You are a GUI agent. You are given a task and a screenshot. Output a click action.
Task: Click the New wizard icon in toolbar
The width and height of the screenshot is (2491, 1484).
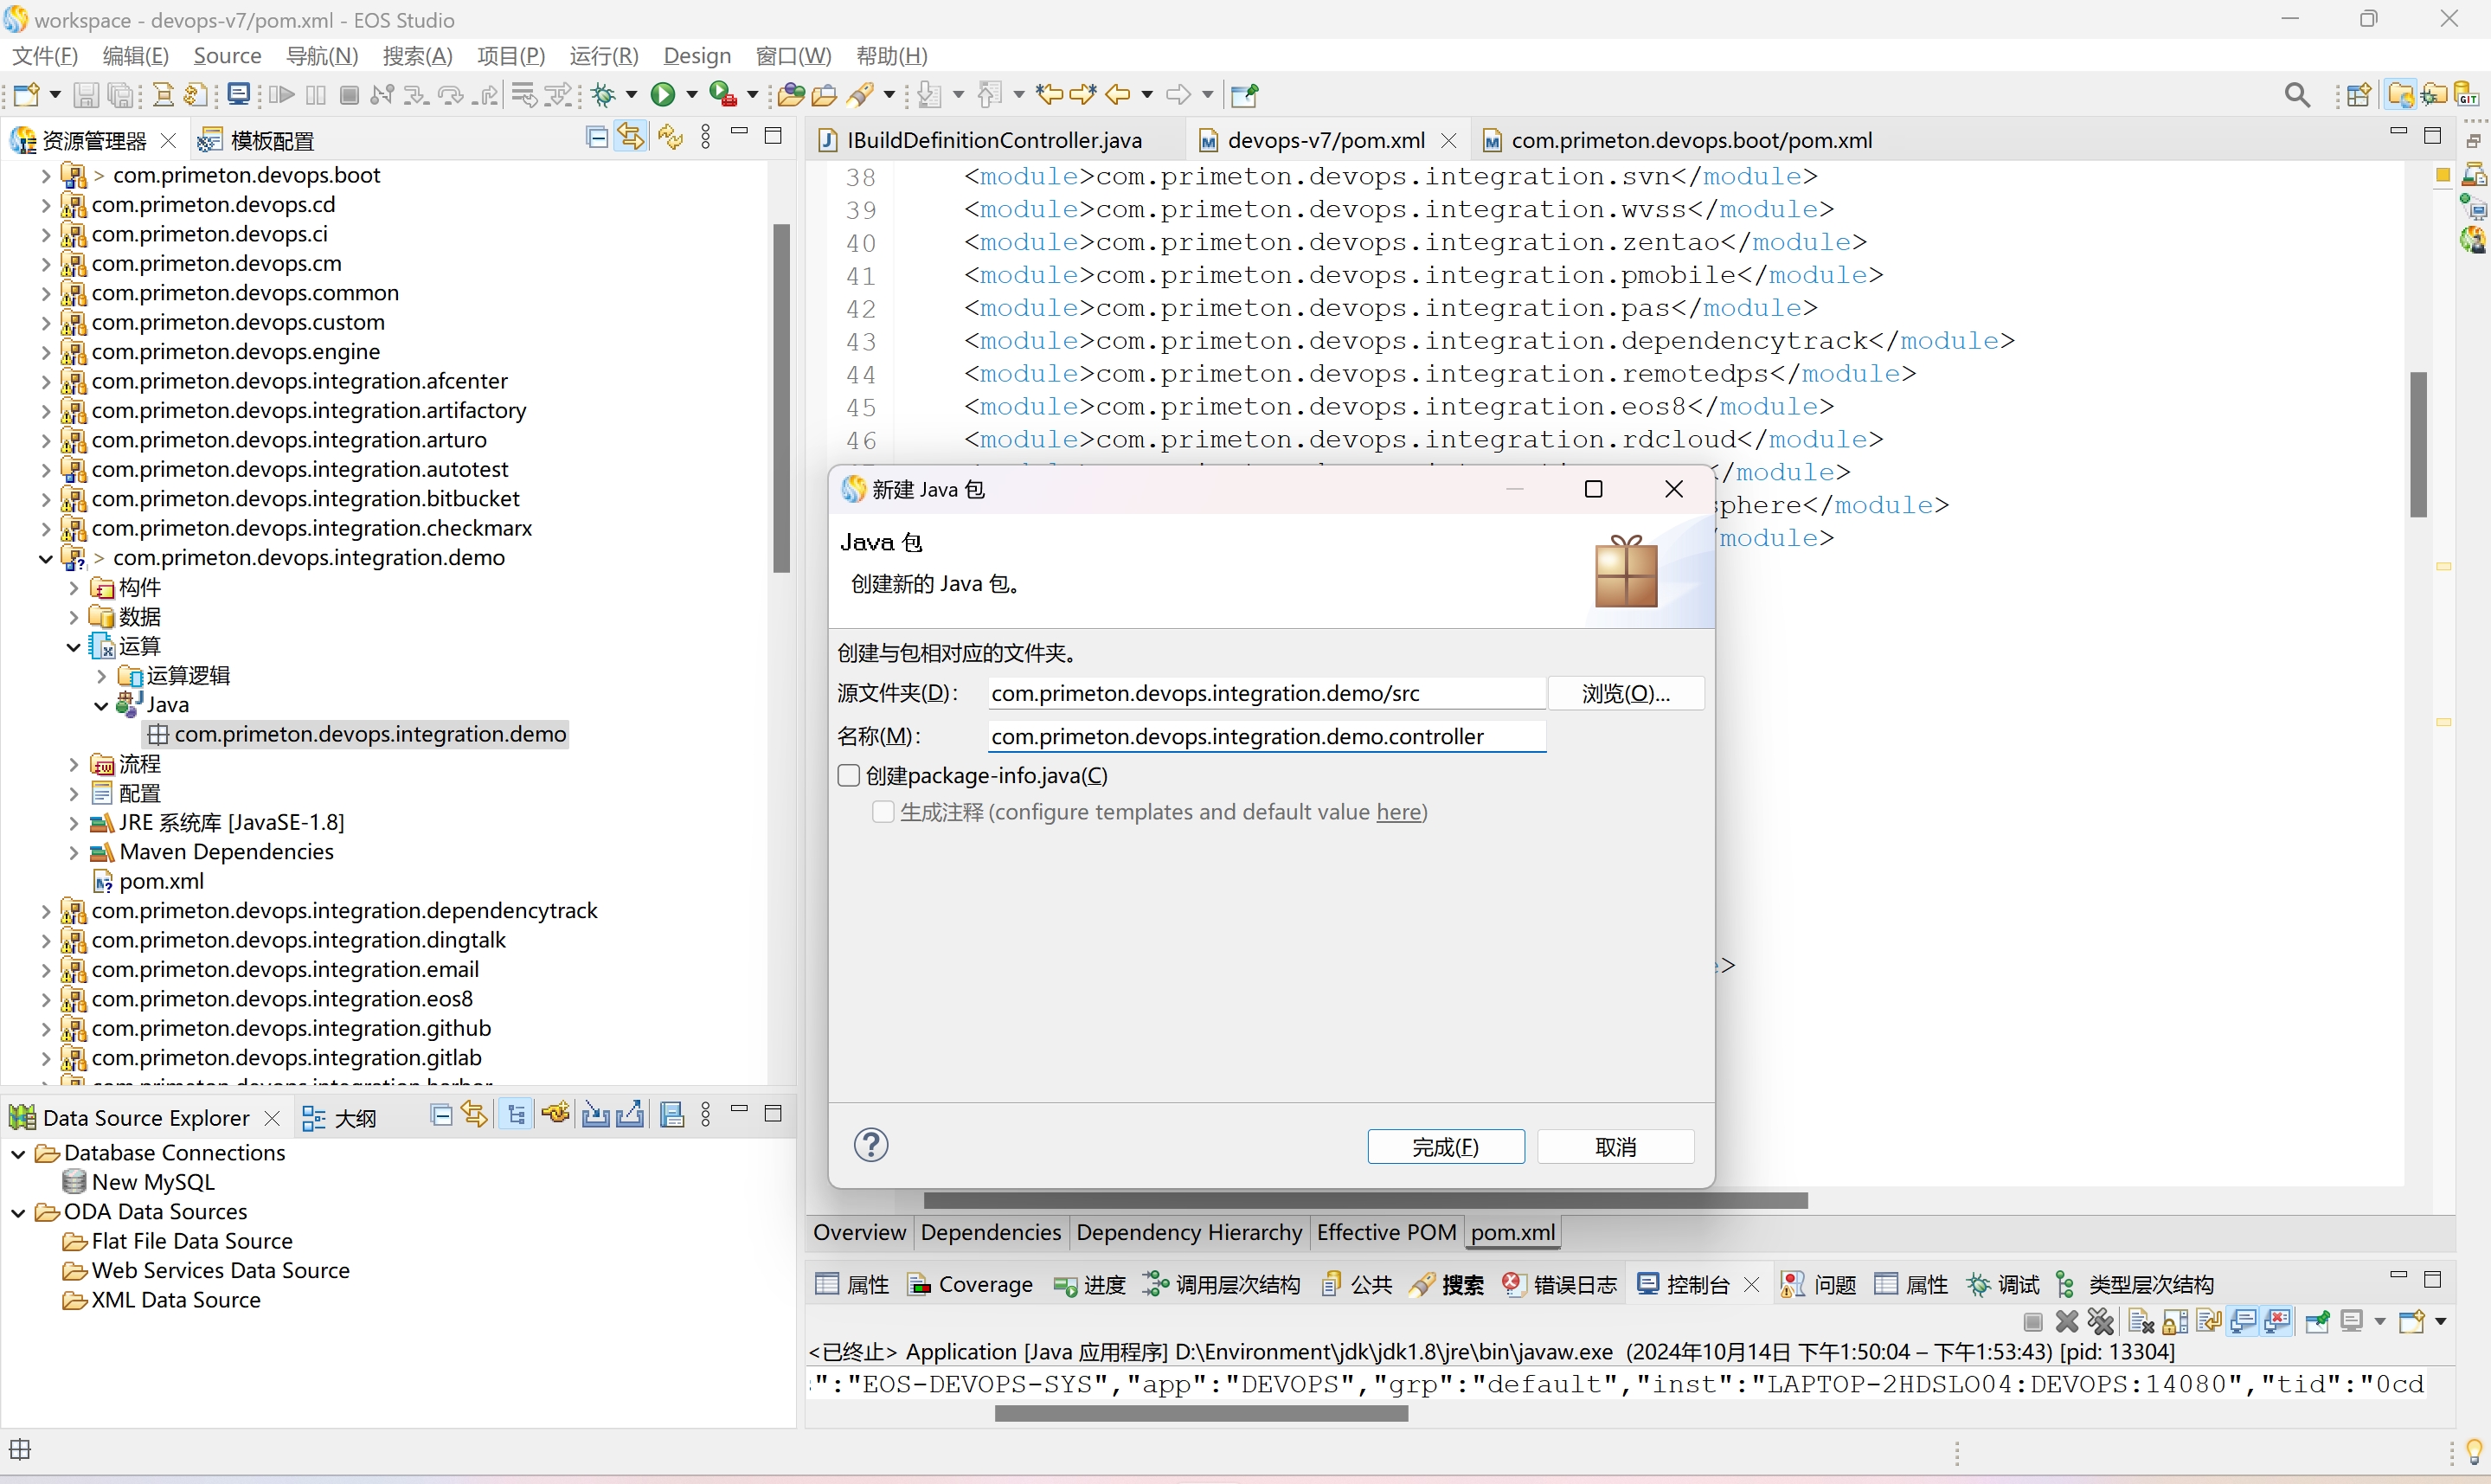click(26, 95)
